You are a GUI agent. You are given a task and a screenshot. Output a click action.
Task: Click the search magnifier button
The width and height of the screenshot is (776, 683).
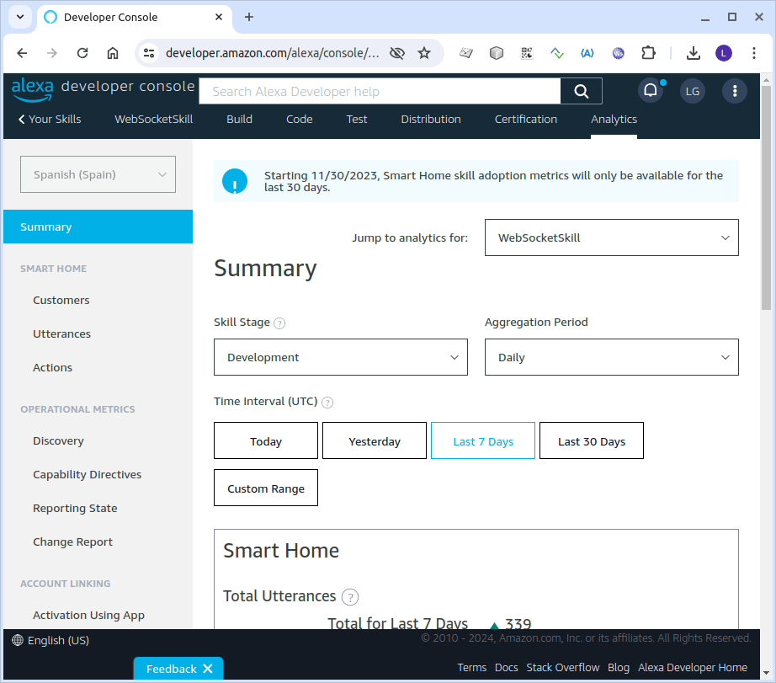[581, 91]
